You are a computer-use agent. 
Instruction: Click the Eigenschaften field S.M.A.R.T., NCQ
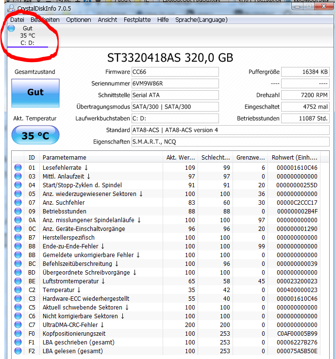click(231, 142)
